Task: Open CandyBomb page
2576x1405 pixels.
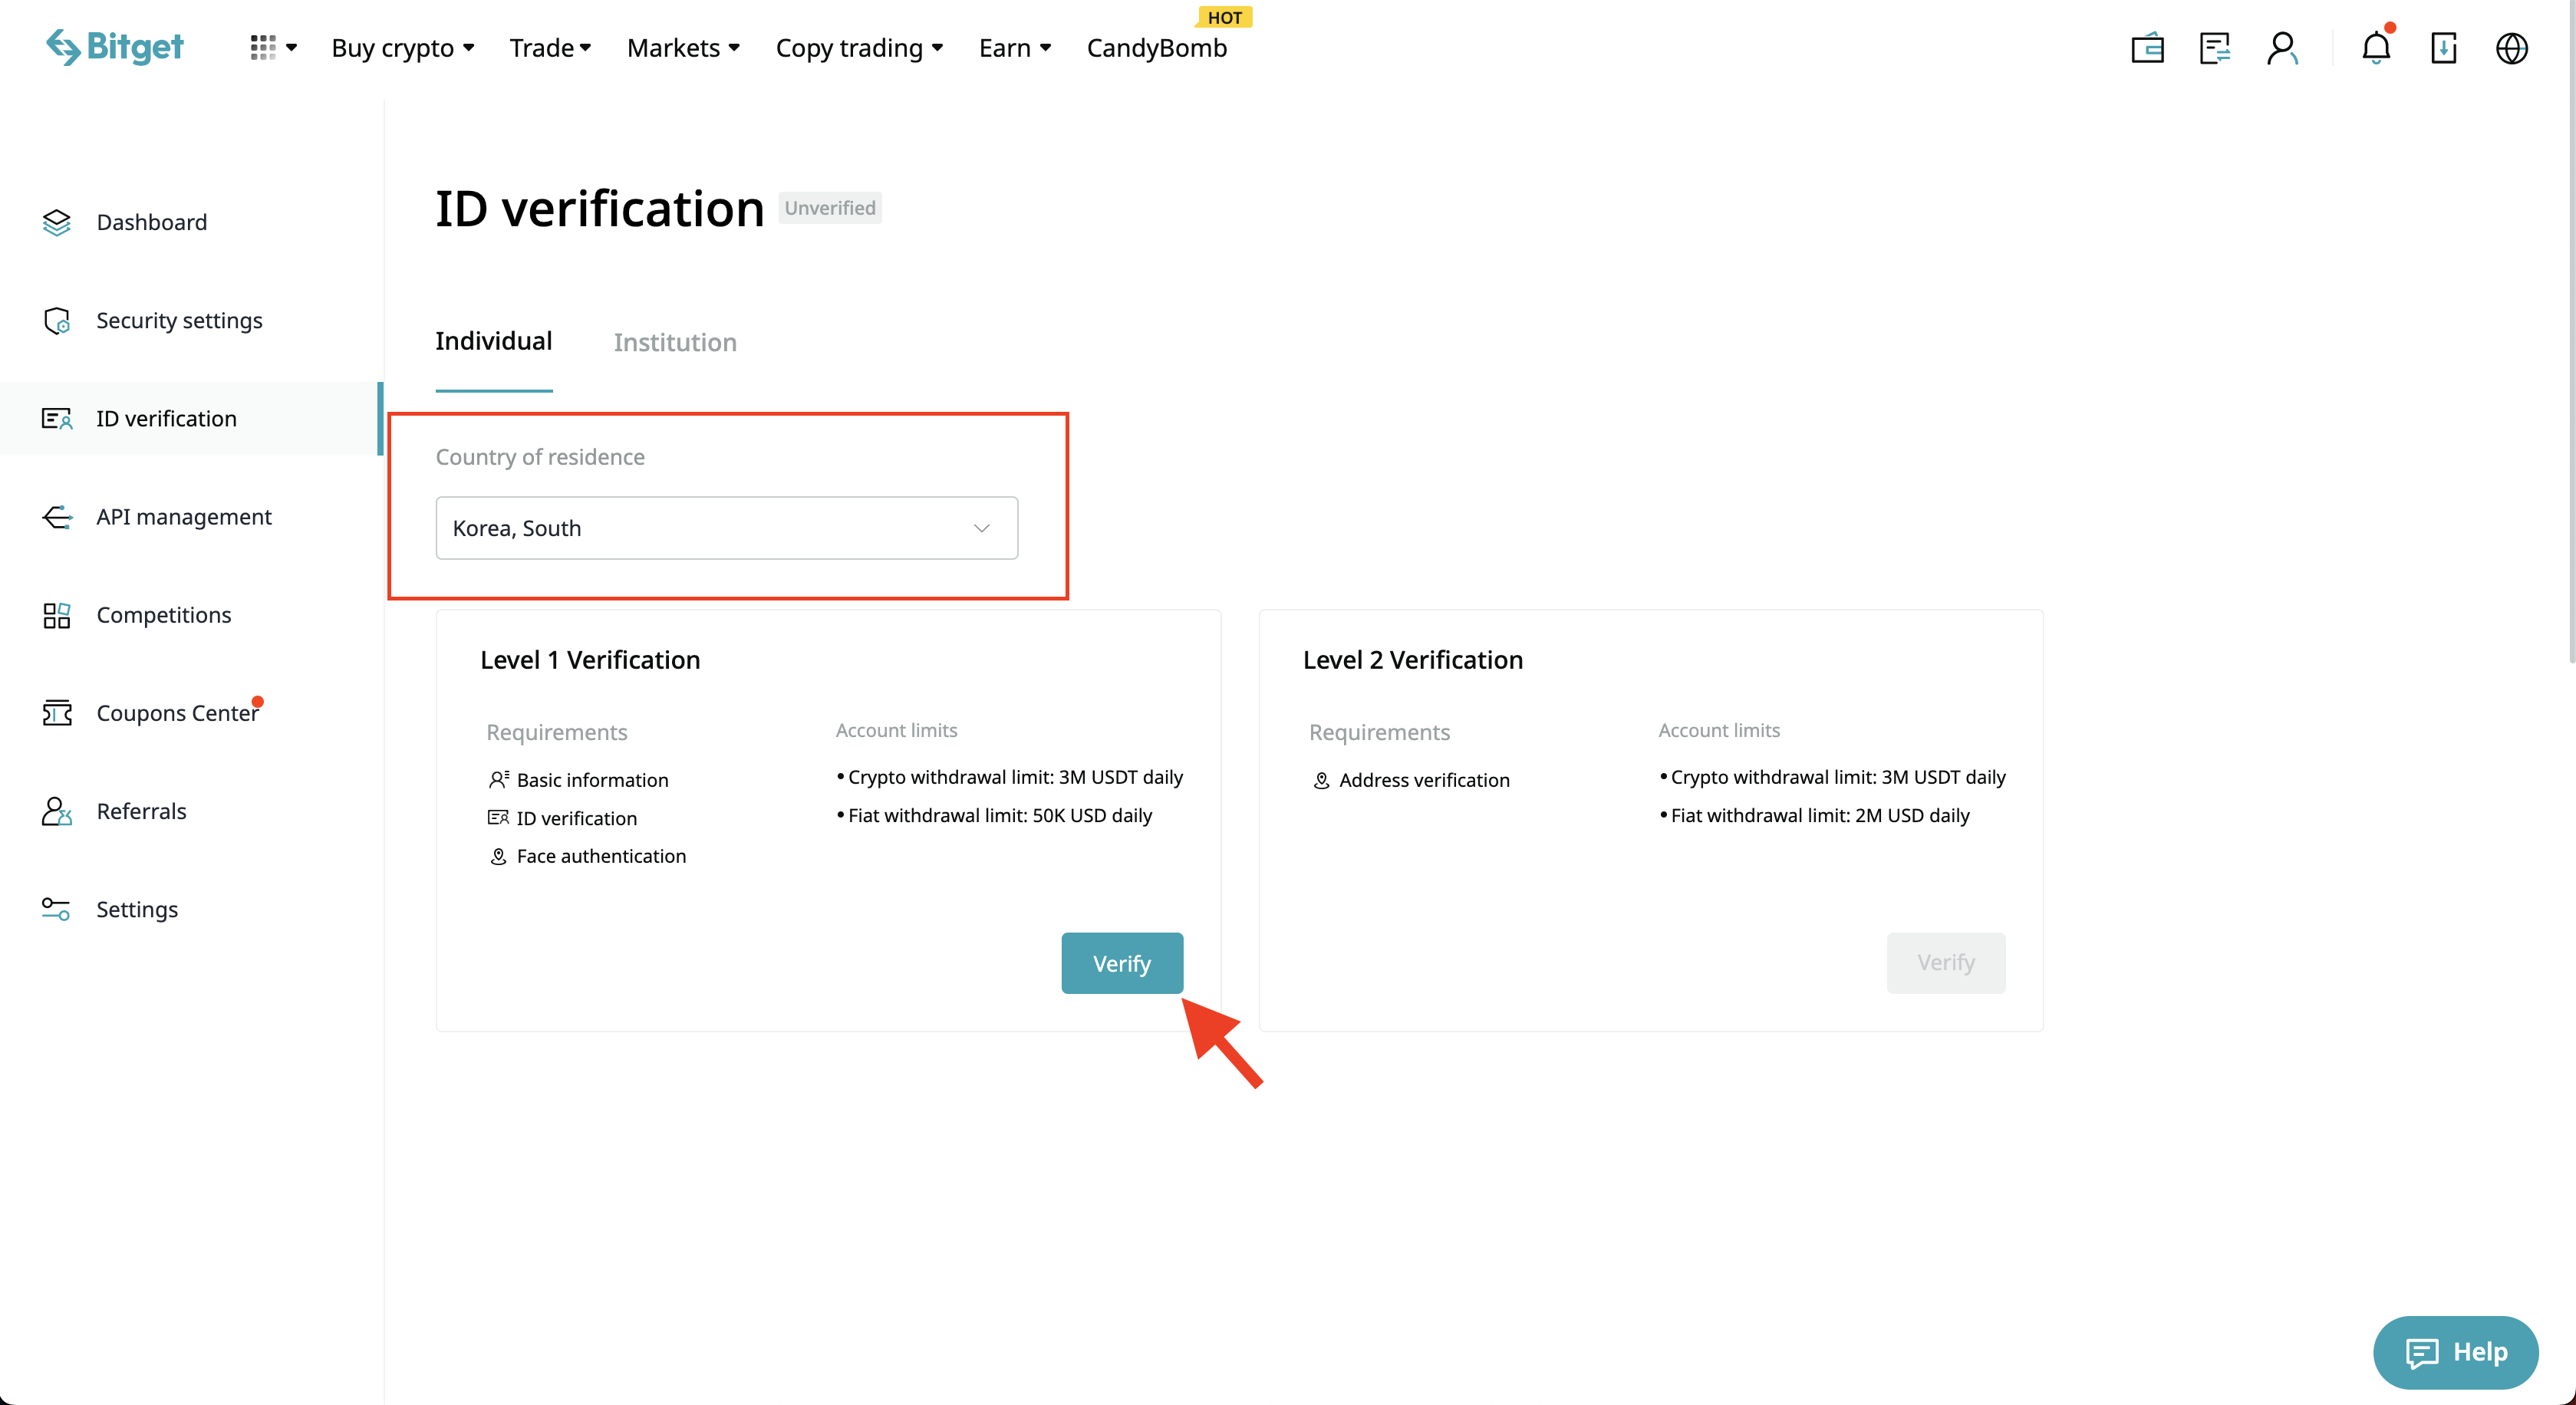Action: pos(1156,48)
